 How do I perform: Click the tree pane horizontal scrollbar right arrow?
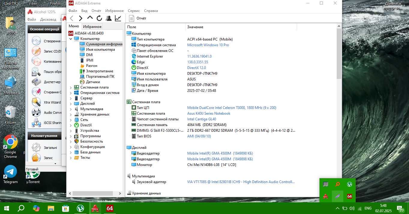tap(120, 194)
